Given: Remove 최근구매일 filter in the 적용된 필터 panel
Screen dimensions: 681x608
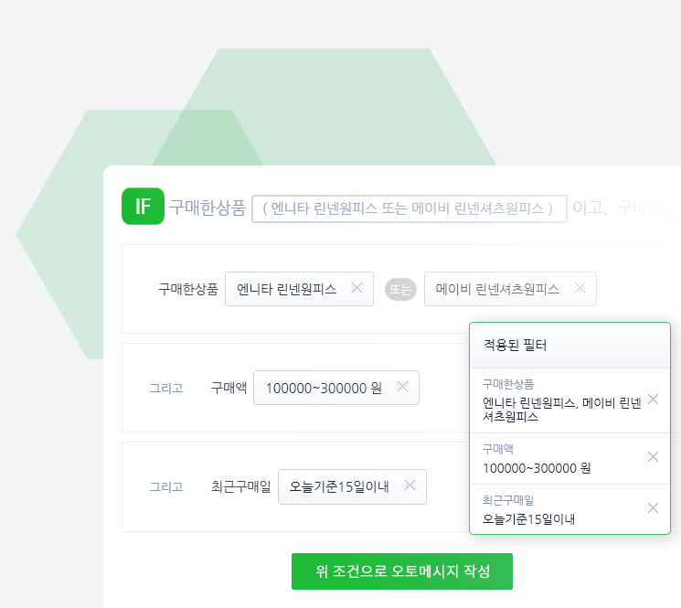Looking at the screenshot, I should 653,508.
